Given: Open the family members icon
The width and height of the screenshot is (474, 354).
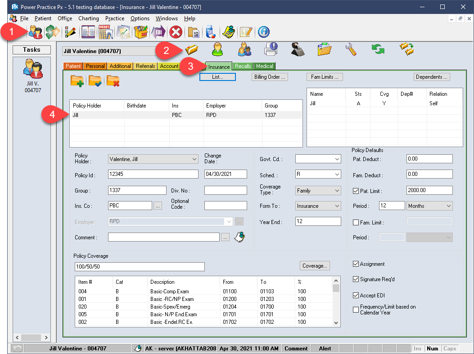Looking at the screenshot, I should 244,49.
